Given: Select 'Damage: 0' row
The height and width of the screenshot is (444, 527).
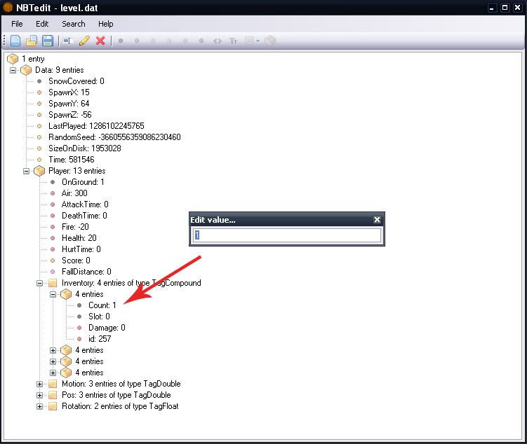Looking at the screenshot, I should click(107, 328).
